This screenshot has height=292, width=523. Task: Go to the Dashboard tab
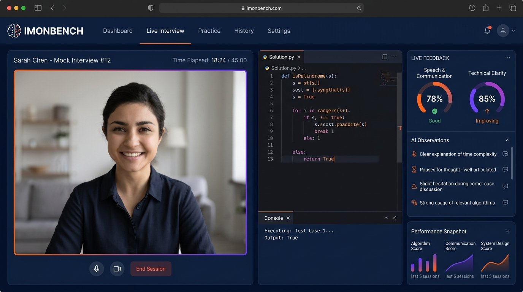coord(118,31)
